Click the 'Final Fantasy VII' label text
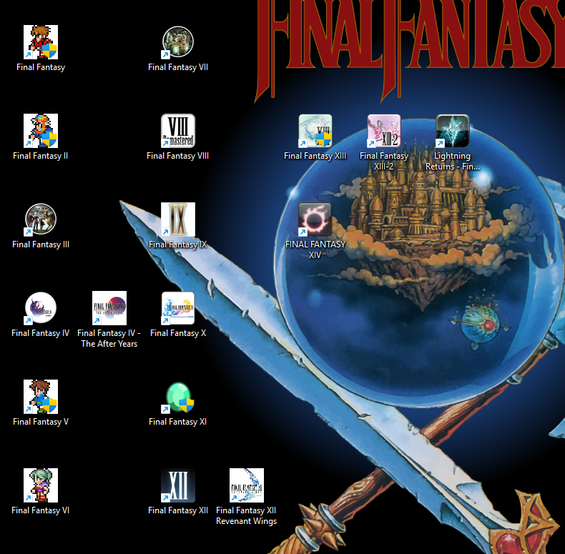Screen dimensions: 565x554 (x=178, y=67)
